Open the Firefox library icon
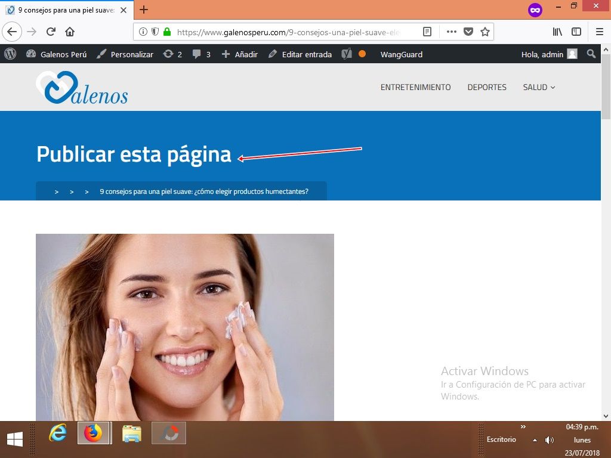This screenshot has height=458, width=611. (x=557, y=32)
